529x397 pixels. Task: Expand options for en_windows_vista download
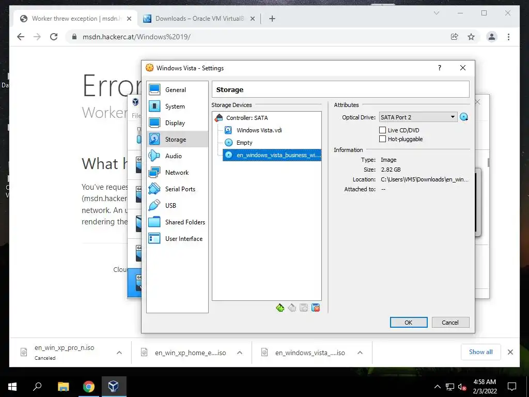pos(360,353)
